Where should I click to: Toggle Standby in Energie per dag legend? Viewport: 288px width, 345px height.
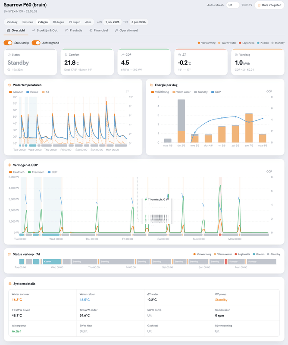pos(201,92)
